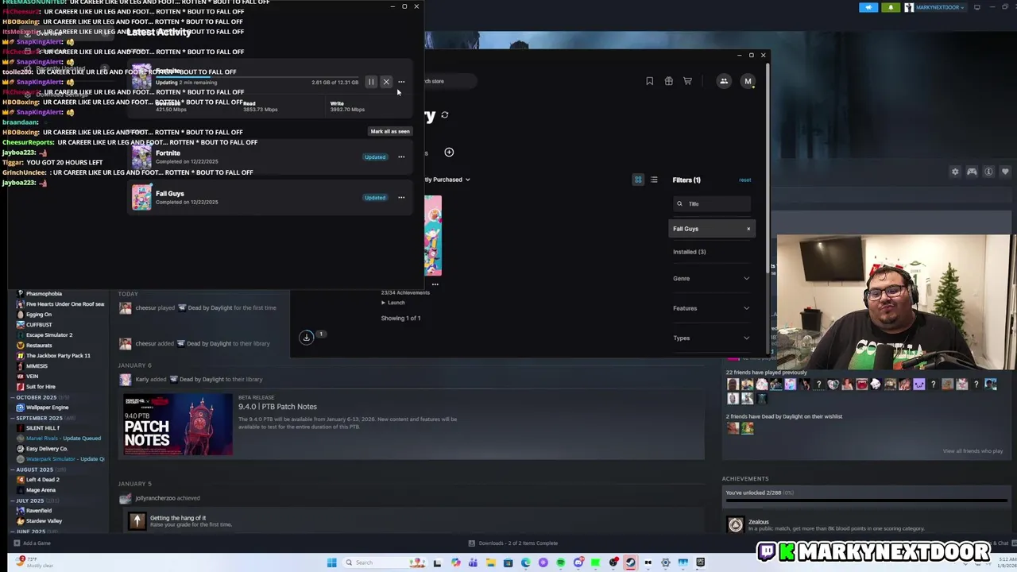The image size is (1017, 572).
Task: Open the Epic downloads circle icon
Action: tap(306, 338)
